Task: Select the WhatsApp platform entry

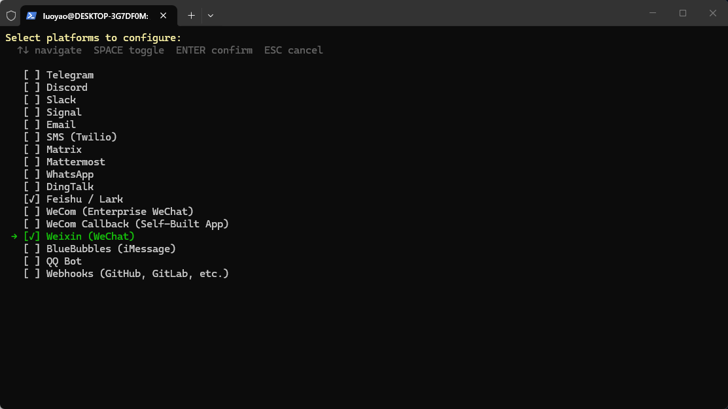Action: [69, 175]
